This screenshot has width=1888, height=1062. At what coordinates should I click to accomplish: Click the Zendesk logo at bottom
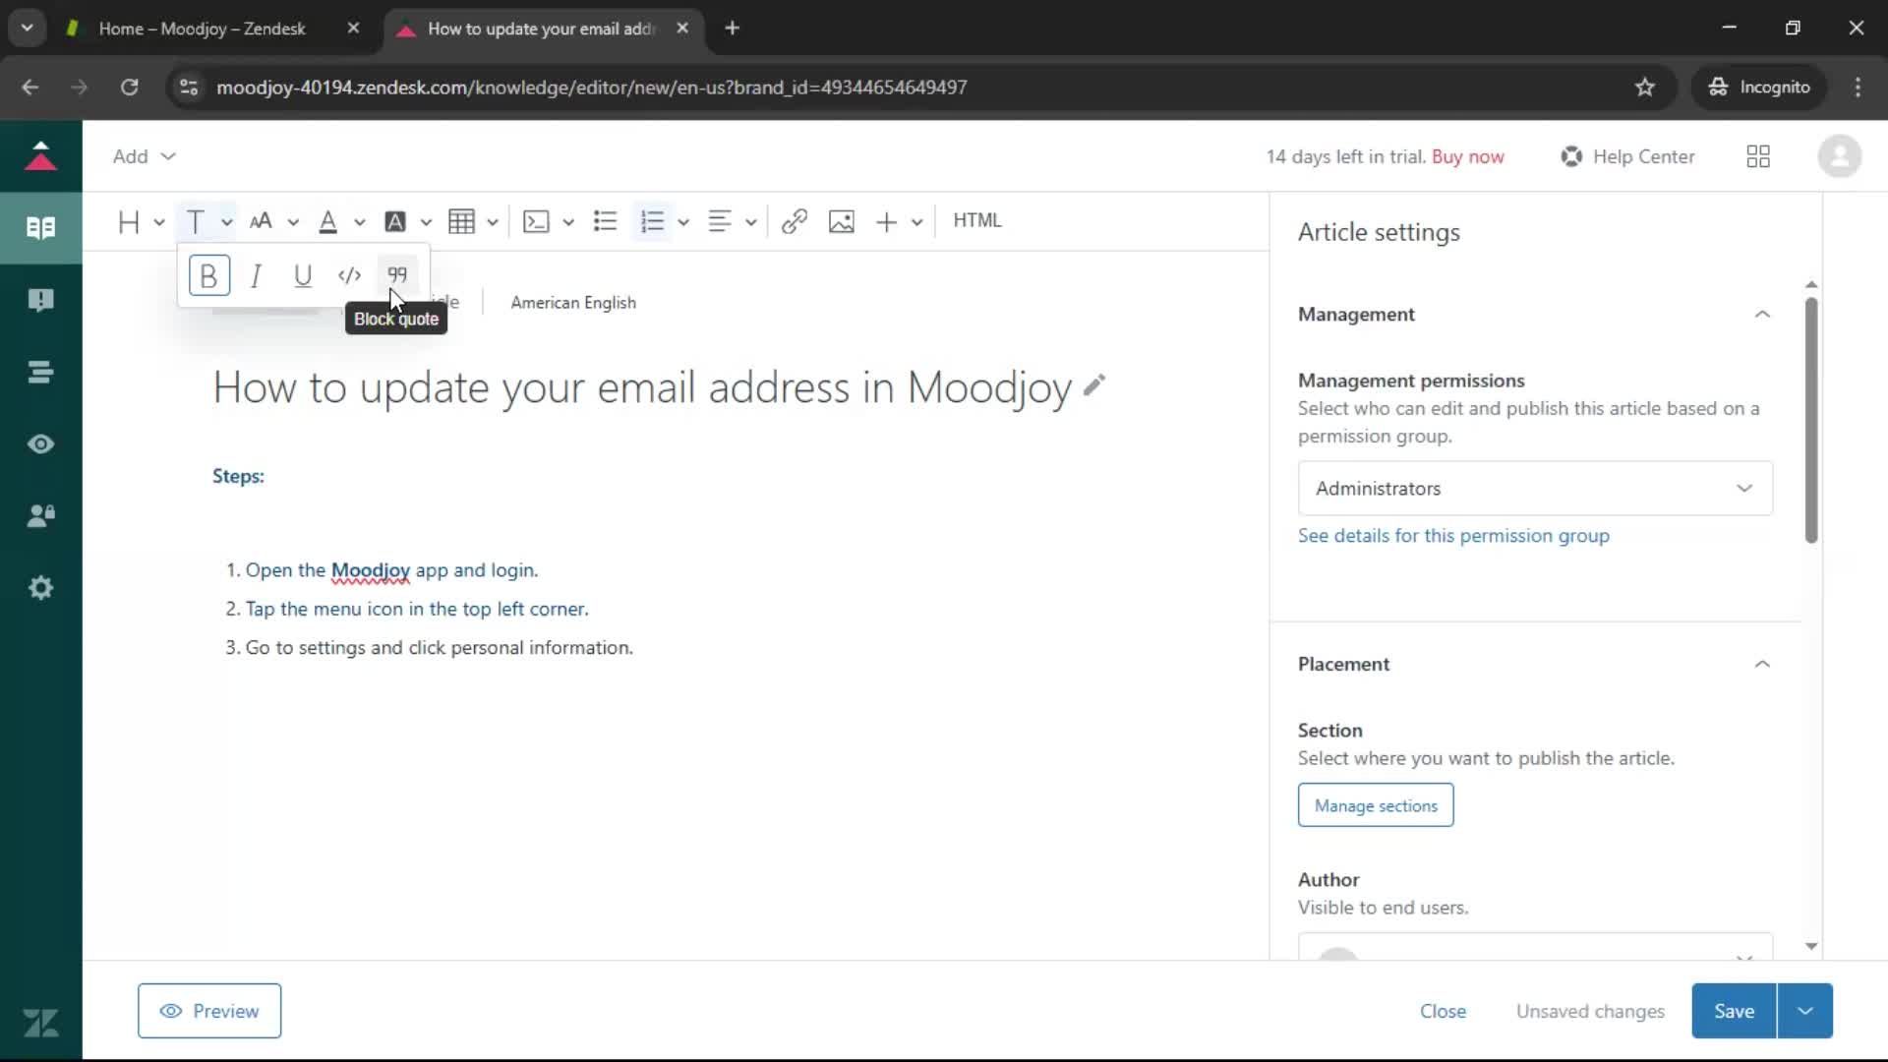(41, 1024)
